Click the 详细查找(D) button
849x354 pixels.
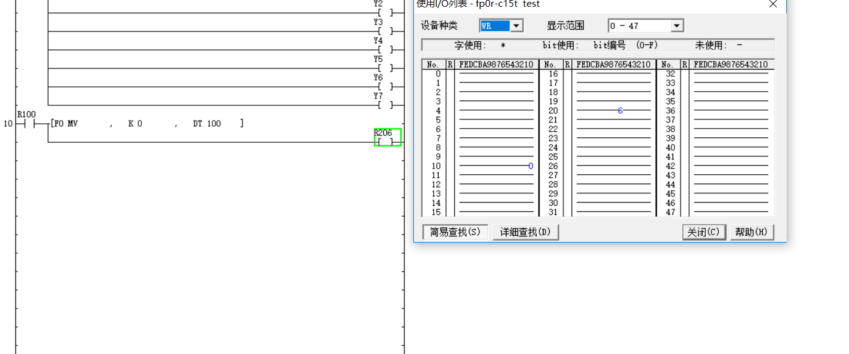click(x=525, y=232)
